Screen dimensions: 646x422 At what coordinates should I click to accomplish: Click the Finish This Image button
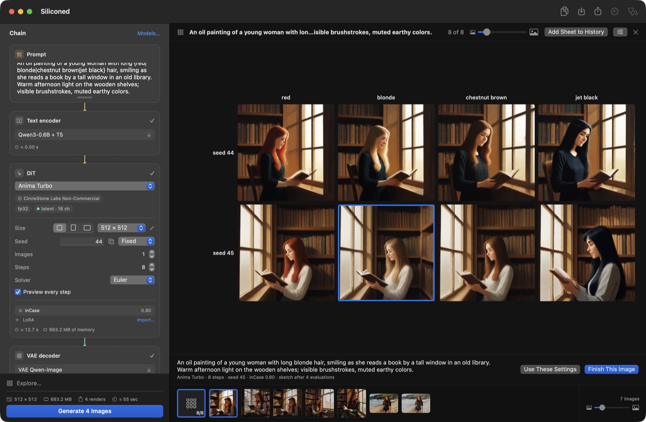pos(611,369)
